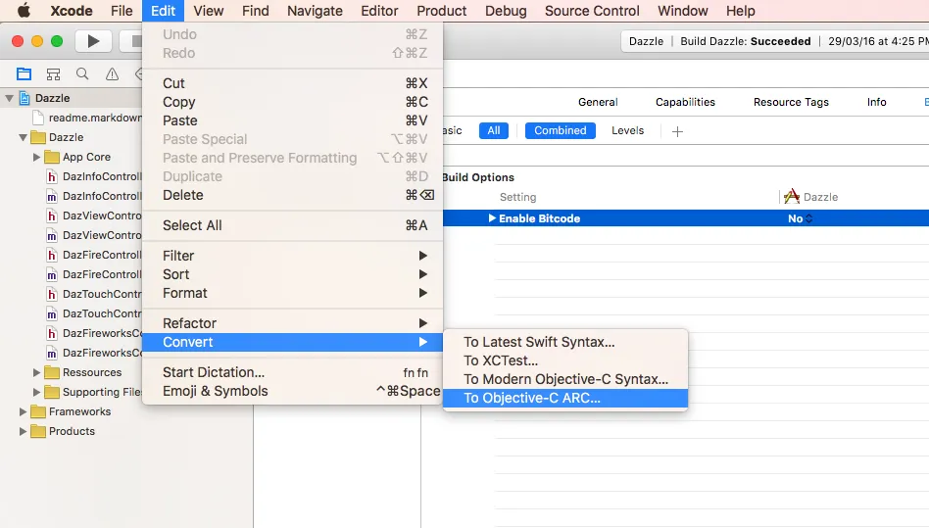Open the Source Control menu
929x528 pixels.
(x=592, y=11)
